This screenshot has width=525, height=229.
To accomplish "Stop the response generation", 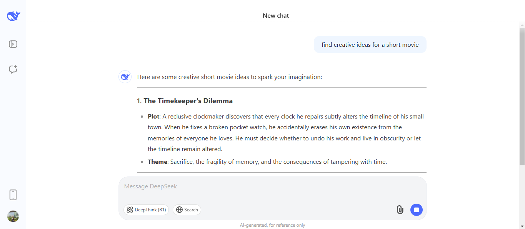I will tap(416, 209).
